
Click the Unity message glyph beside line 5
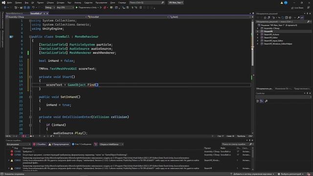coord(11,37)
